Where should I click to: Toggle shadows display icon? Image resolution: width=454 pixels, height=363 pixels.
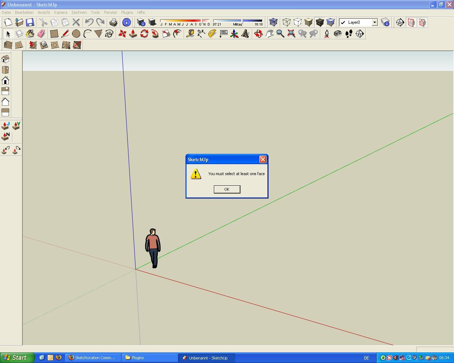[x=152, y=22]
